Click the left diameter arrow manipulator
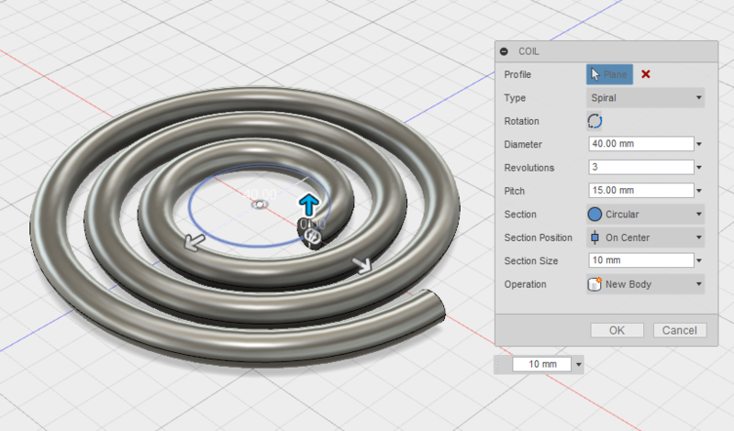 [194, 242]
